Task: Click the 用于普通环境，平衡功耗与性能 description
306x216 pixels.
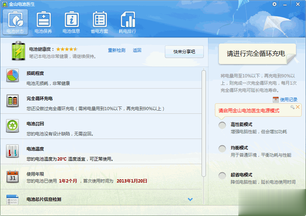Action: click(x=261, y=155)
